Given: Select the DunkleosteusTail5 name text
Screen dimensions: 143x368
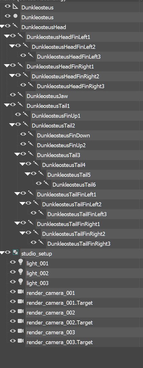Looking at the screenshot, I should point(69,175).
